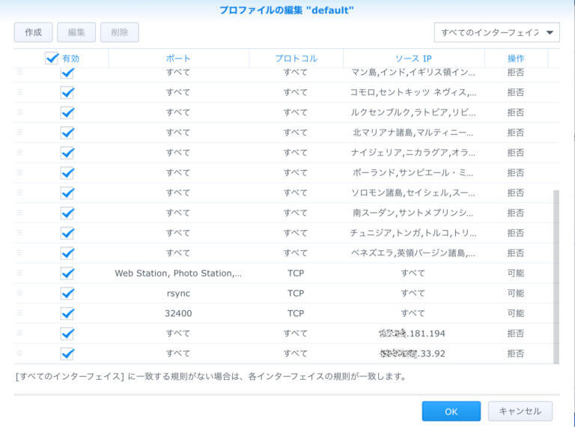Grab the drag handle of .33.92 row

click(19, 353)
